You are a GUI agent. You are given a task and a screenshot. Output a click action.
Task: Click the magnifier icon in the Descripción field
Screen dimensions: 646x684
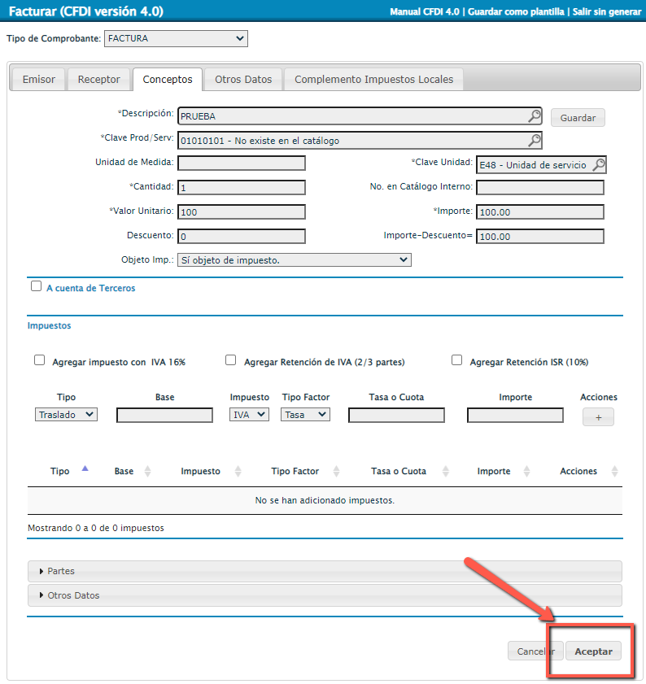pyautogui.click(x=535, y=116)
